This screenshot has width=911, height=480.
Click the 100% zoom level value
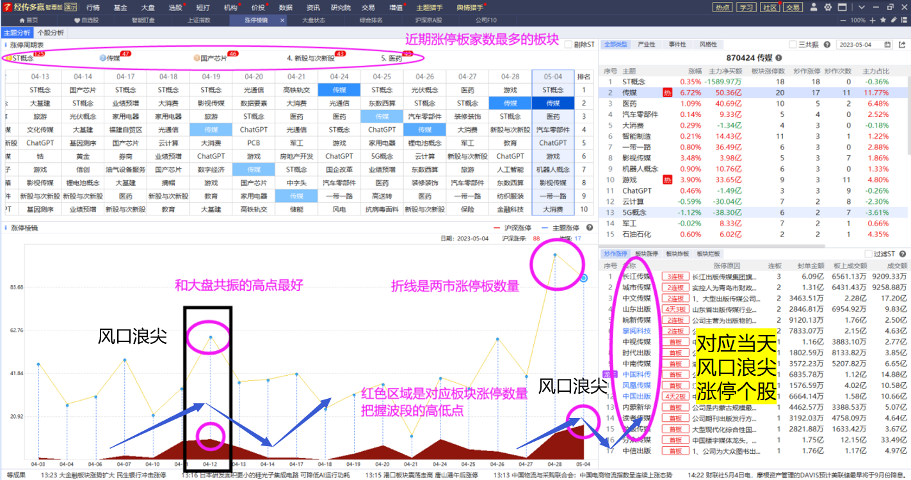[859, 20]
